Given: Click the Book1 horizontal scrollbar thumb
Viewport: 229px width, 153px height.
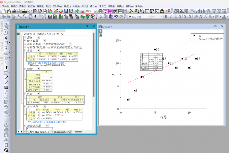Looking at the screenshot, I should (78, 132).
